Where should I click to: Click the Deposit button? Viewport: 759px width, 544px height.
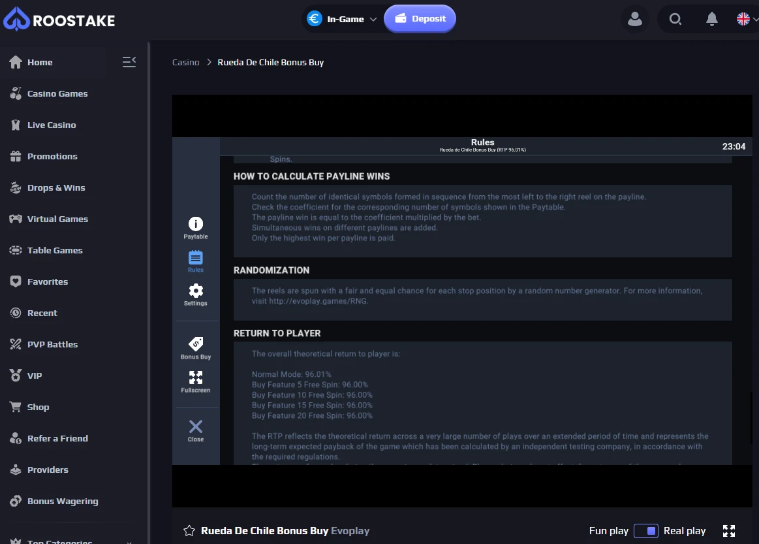click(x=420, y=19)
